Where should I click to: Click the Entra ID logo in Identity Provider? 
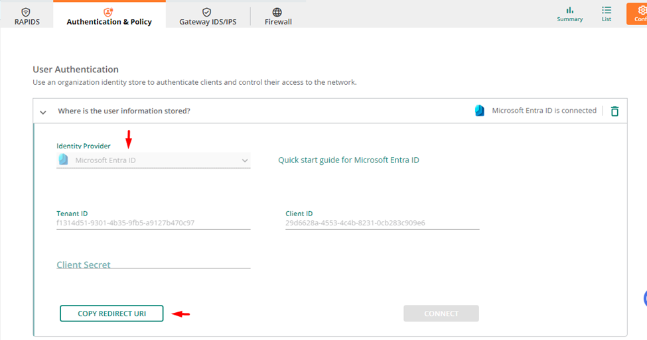63,160
